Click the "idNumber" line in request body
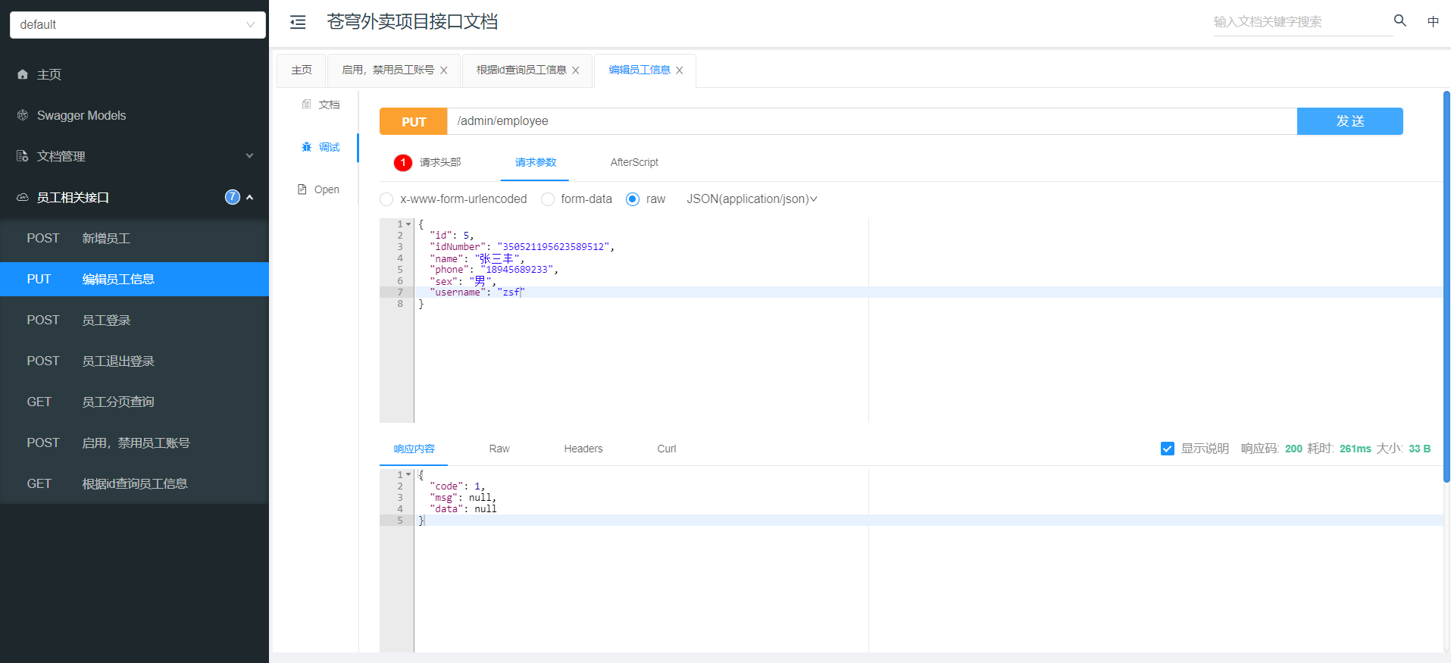The image size is (1451, 663). 521,247
